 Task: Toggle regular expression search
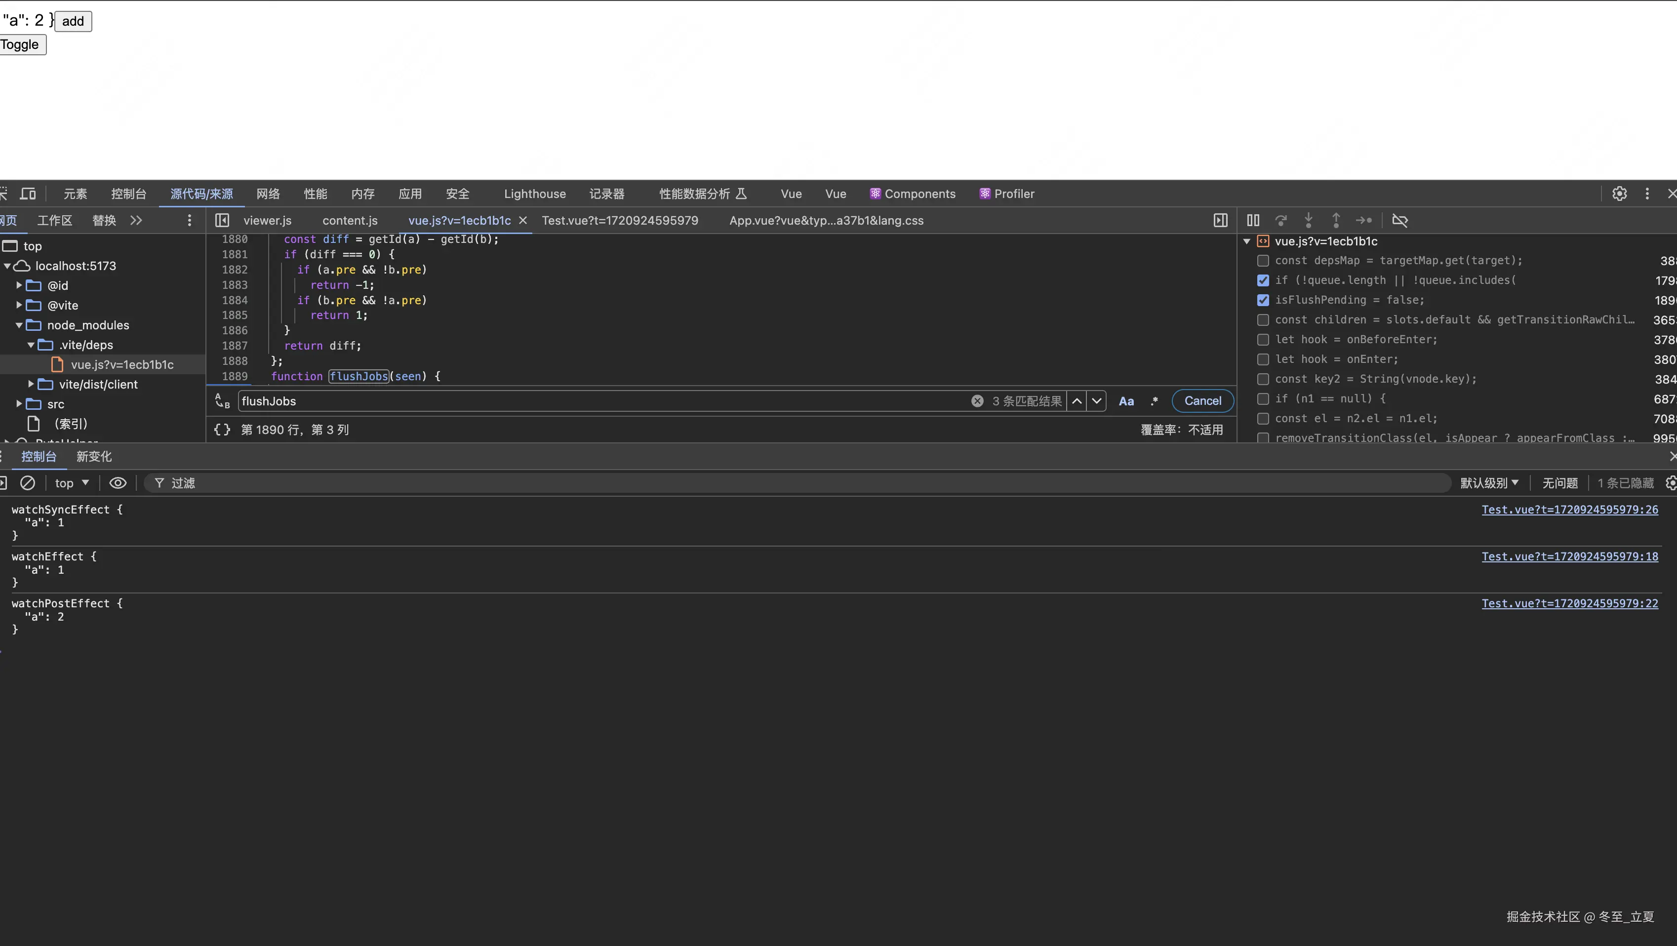tap(1154, 401)
